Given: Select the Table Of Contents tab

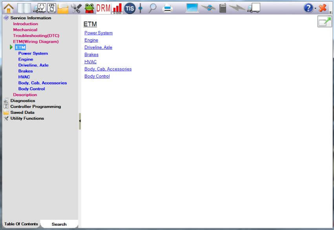Looking at the screenshot, I should tap(21, 224).
